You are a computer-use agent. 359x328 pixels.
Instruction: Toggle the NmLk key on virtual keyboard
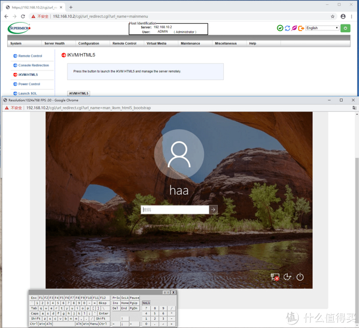point(147,303)
